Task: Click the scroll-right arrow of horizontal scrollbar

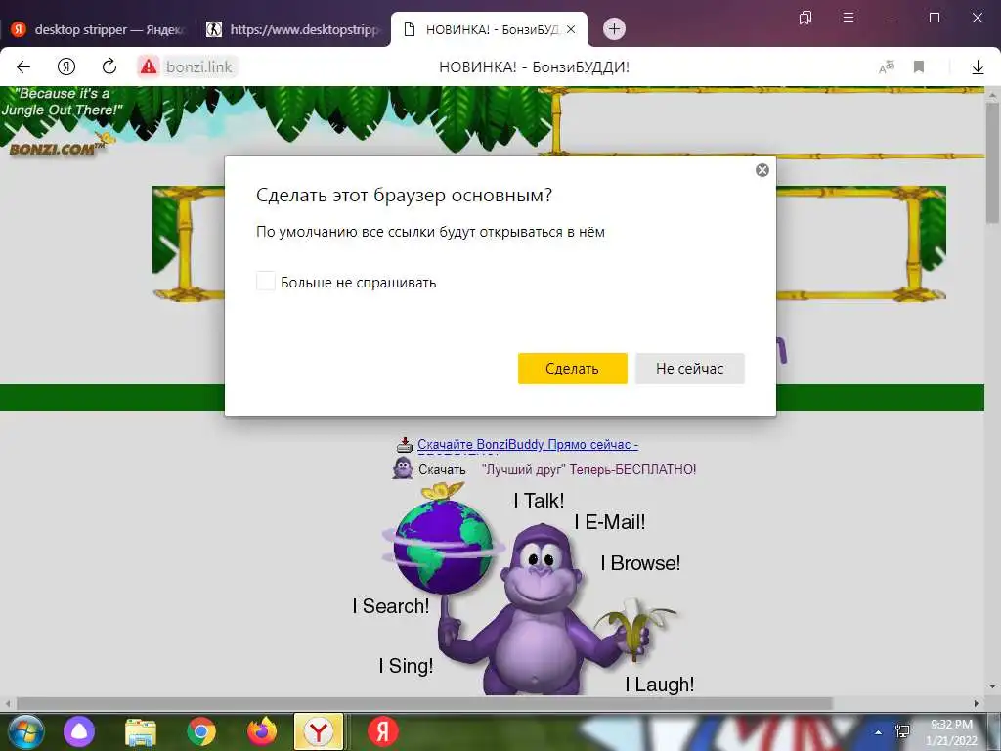Action: (x=977, y=704)
